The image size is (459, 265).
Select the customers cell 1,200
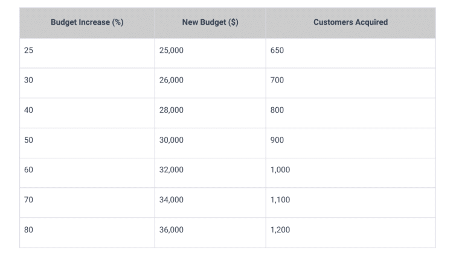point(351,233)
